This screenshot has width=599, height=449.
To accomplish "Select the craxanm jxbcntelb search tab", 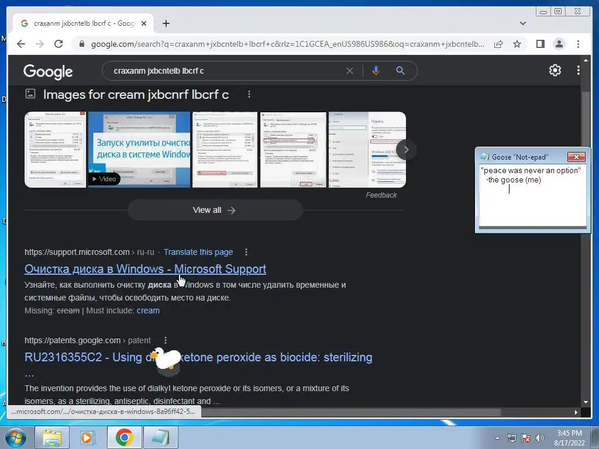I will pyautogui.click(x=83, y=23).
